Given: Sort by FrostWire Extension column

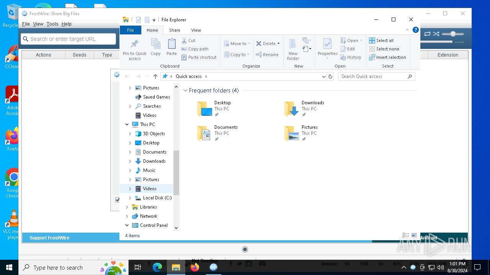Looking at the screenshot, I should 448,55.
